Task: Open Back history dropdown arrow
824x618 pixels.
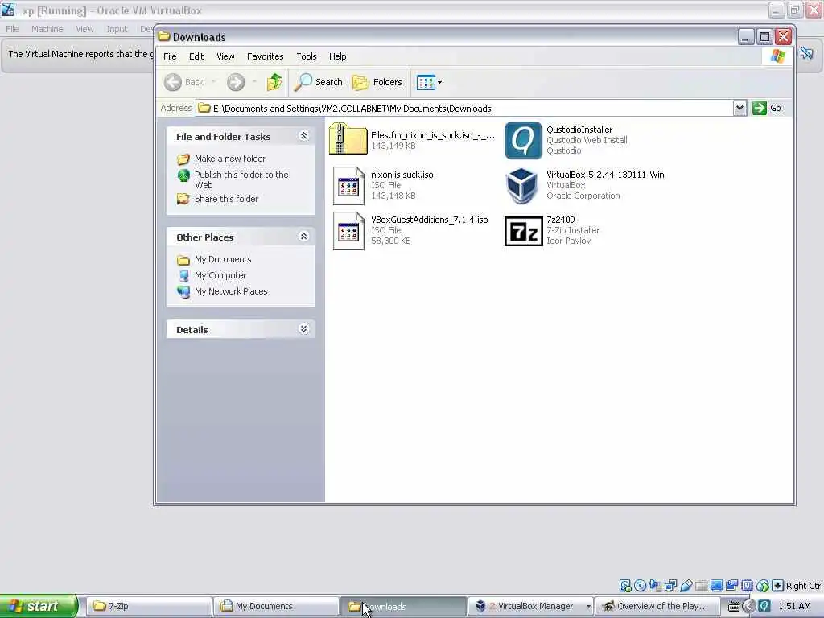Action: [x=213, y=82]
